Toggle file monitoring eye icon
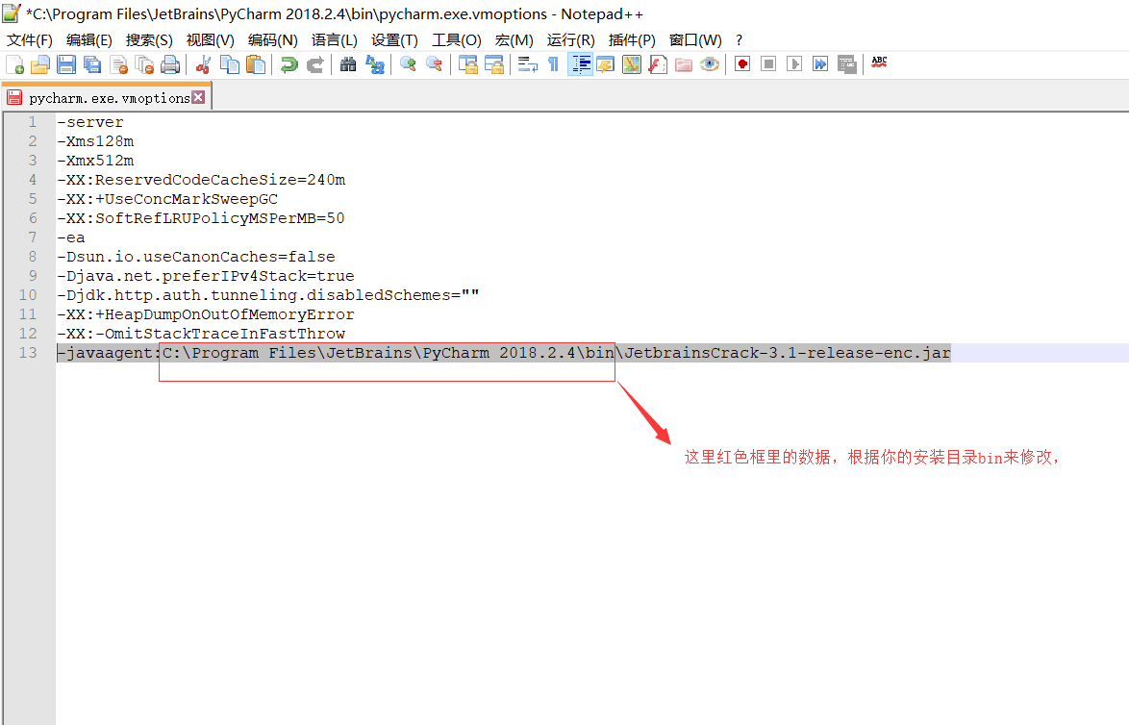Image resolution: width=1129 pixels, height=725 pixels. [709, 64]
